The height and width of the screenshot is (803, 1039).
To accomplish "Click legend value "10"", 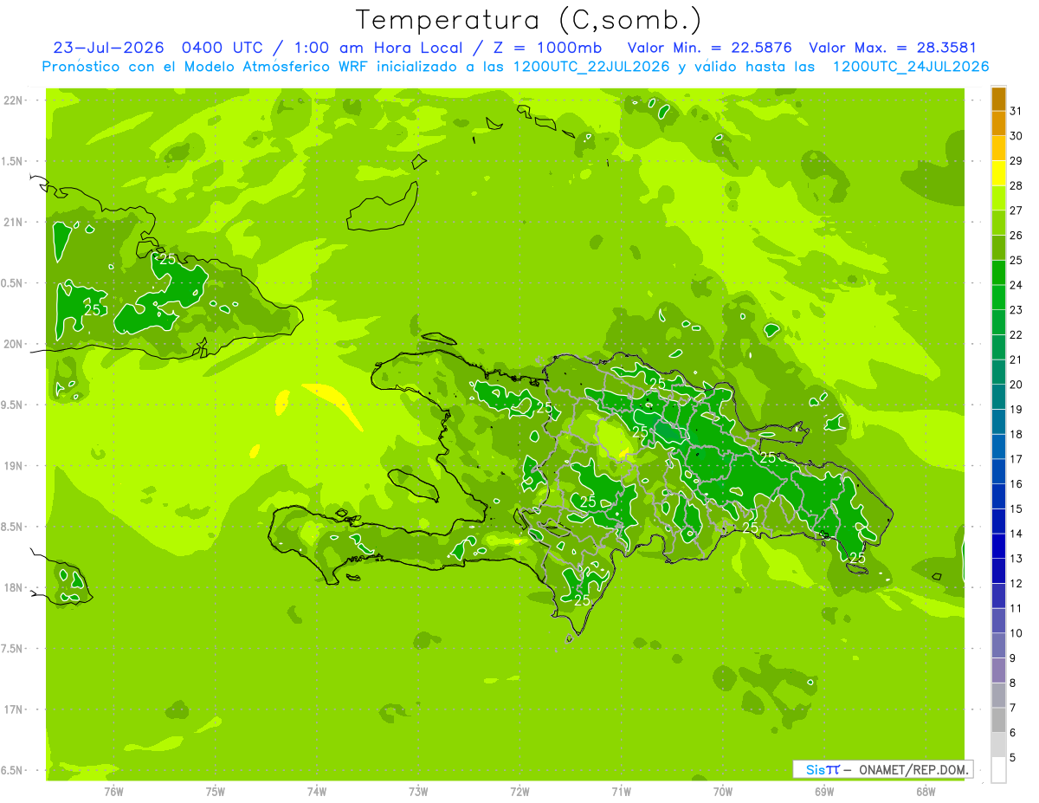I will (1016, 633).
